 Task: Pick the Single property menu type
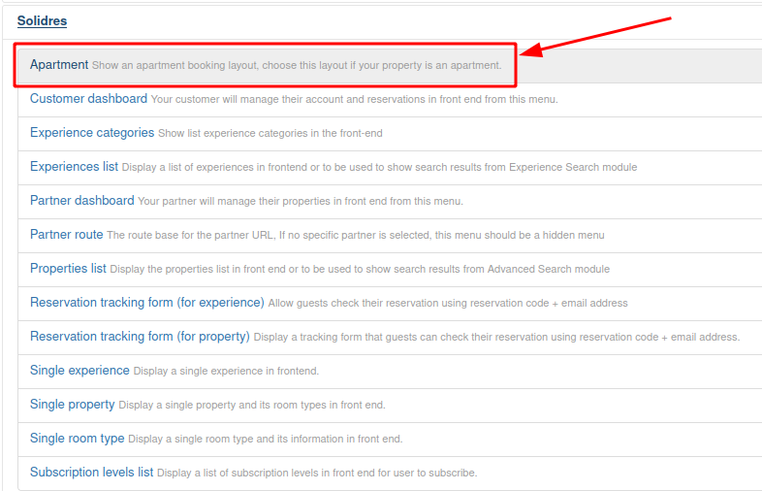pyautogui.click(x=72, y=405)
